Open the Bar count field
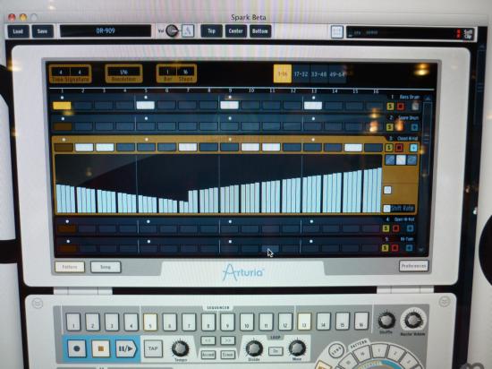Viewport: 492px width, 369px height. click(x=167, y=72)
